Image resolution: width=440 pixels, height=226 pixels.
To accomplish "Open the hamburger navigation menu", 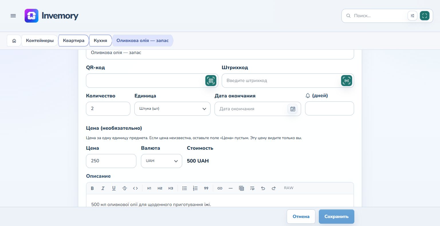I will tap(13, 16).
